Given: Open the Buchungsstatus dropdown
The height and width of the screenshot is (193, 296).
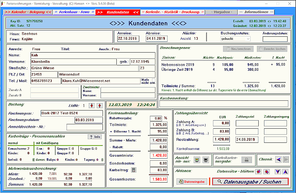Looking at the screenshot, I should [248, 39].
